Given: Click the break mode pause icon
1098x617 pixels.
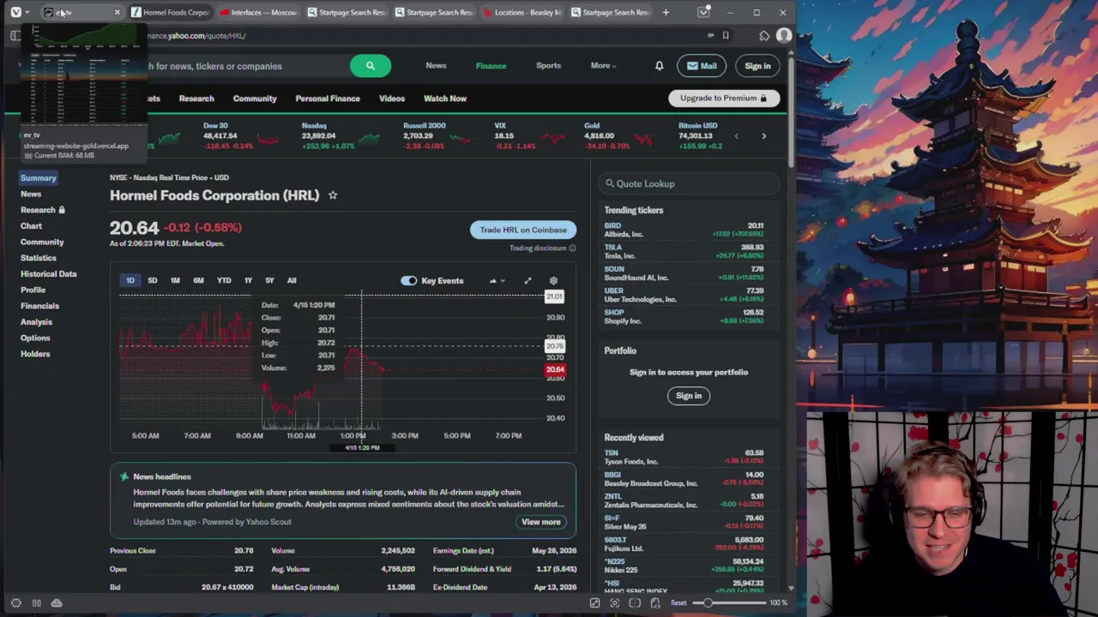Looking at the screenshot, I should (x=36, y=603).
